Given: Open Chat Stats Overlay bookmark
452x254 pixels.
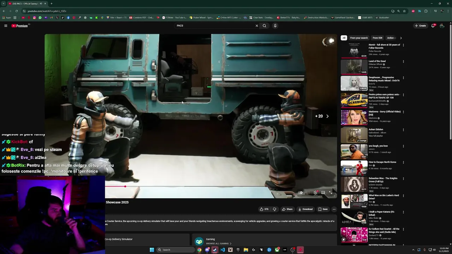Looking at the screenshot, I should 261,18.
